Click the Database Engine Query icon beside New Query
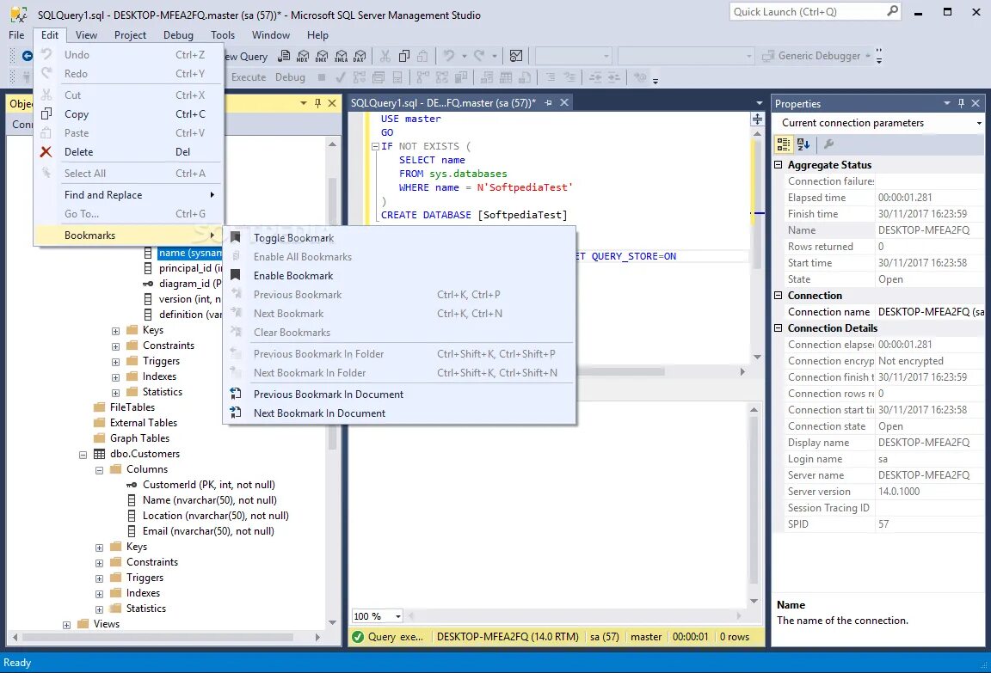 point(285,56)
